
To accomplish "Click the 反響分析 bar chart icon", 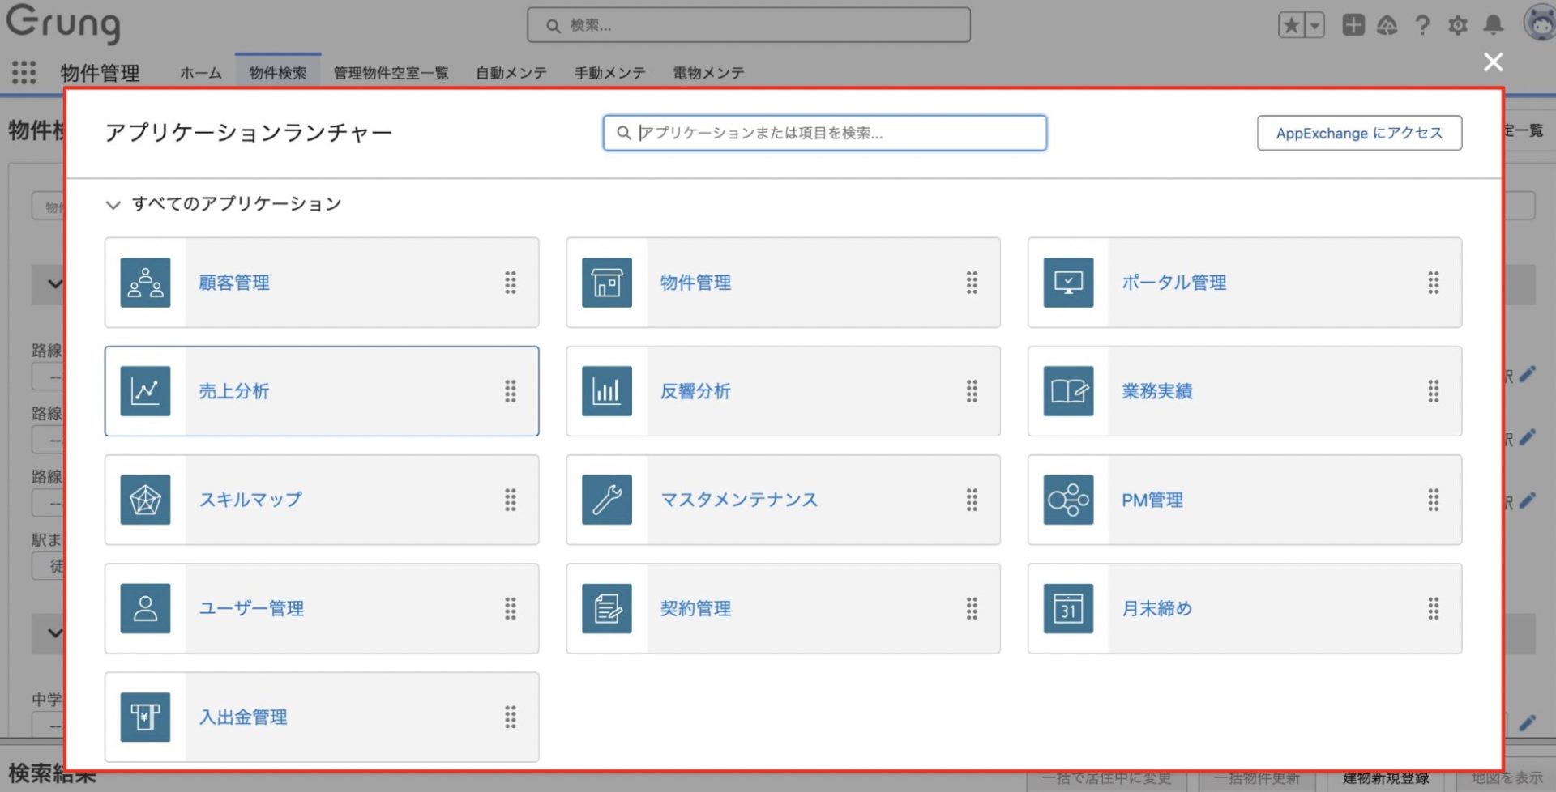I will pyautogui.click(x=606, y=391).
